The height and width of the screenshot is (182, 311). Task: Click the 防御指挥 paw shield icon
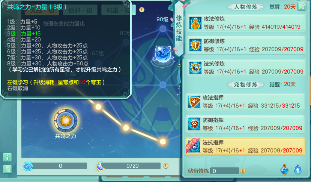tap(194, 124)
